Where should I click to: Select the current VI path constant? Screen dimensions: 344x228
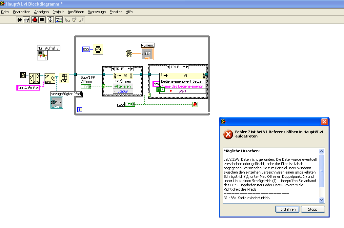pyautogui.click(x=23, y=75)
